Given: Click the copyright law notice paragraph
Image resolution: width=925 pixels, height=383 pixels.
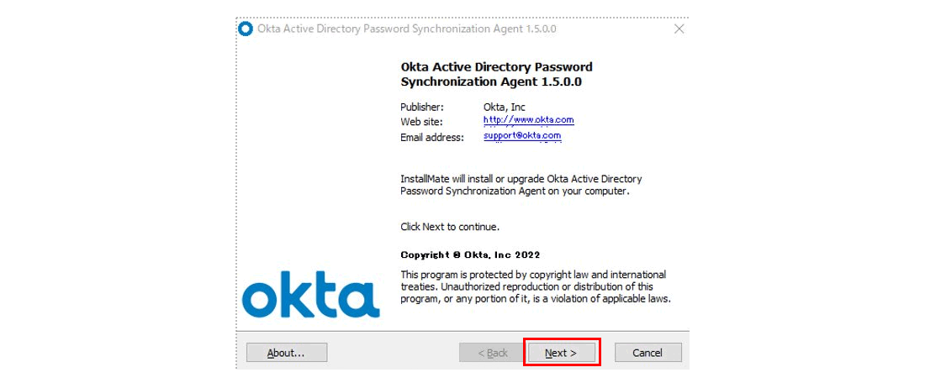Looking at the screenshot, I should (536, 286).
